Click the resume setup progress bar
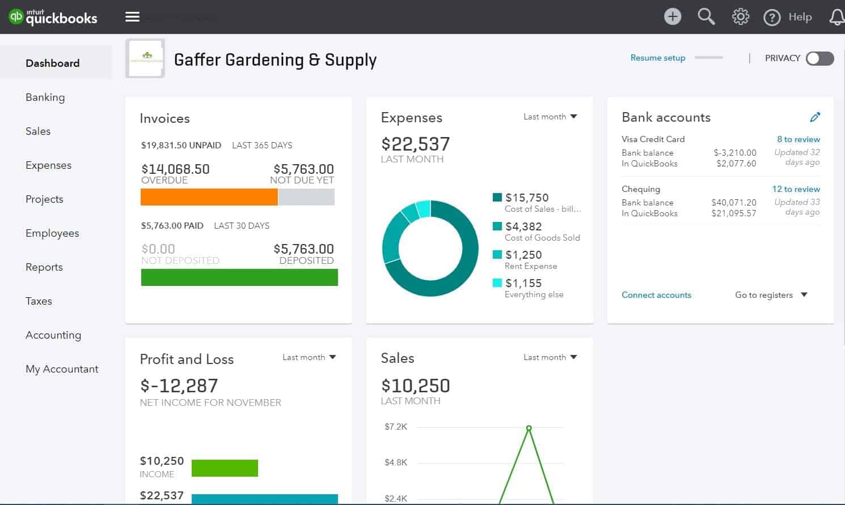Screen dimensions: 845x505 click(709, 58)
